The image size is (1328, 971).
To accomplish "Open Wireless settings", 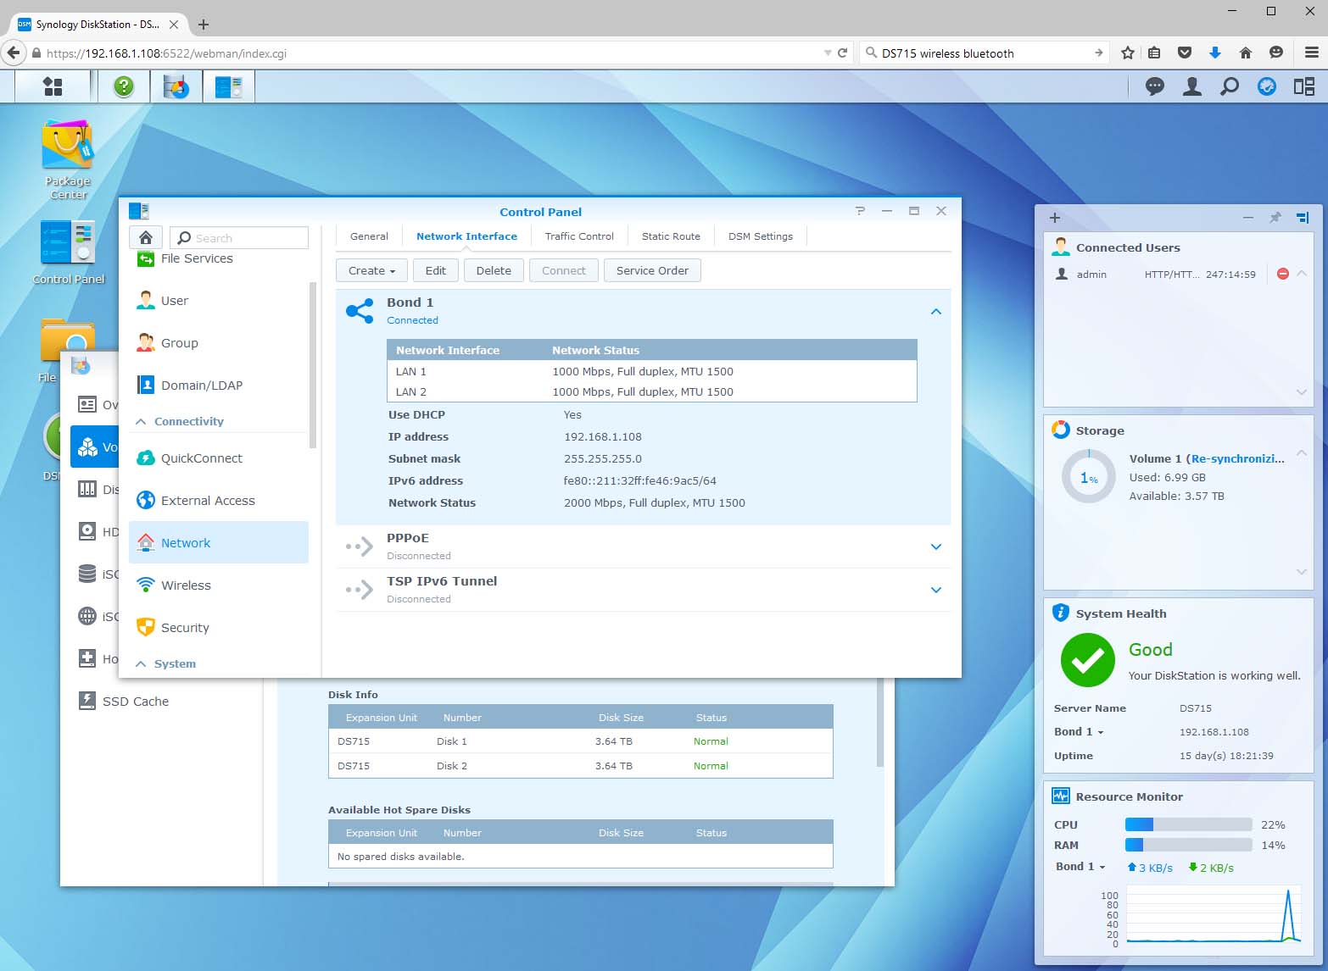I will pos(219,585).
